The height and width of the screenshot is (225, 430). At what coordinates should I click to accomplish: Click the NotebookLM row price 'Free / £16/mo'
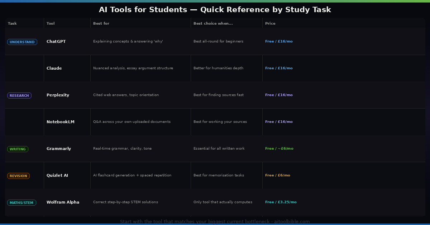pos(279,122)
